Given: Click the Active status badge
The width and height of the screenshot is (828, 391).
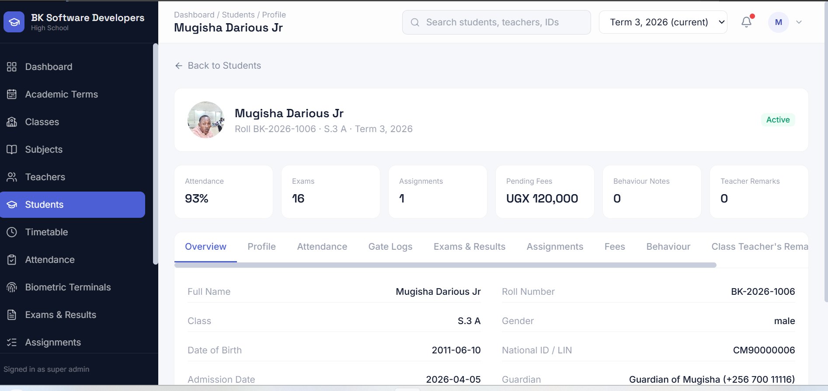Looking at the screenshot, I should [x=778, y=120].
